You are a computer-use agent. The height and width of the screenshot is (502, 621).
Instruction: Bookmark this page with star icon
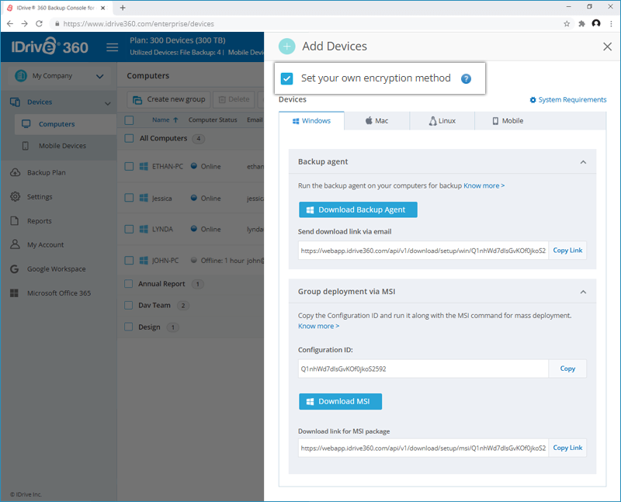point(567,24)
